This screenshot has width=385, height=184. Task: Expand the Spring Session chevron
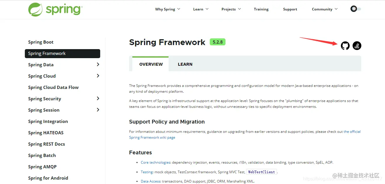(x=98, y=110)
